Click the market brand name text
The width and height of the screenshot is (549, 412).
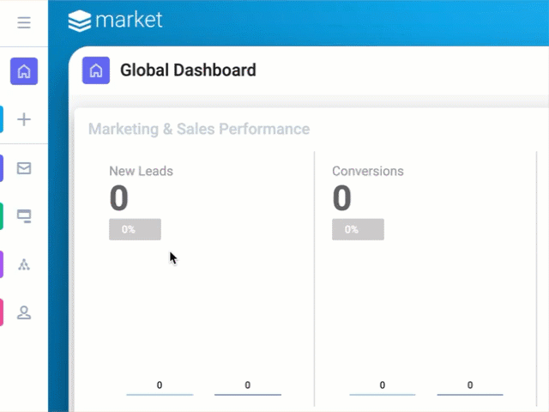tap(129, 20)
